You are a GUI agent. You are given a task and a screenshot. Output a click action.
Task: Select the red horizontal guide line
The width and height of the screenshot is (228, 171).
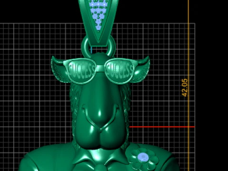[162, 127]
